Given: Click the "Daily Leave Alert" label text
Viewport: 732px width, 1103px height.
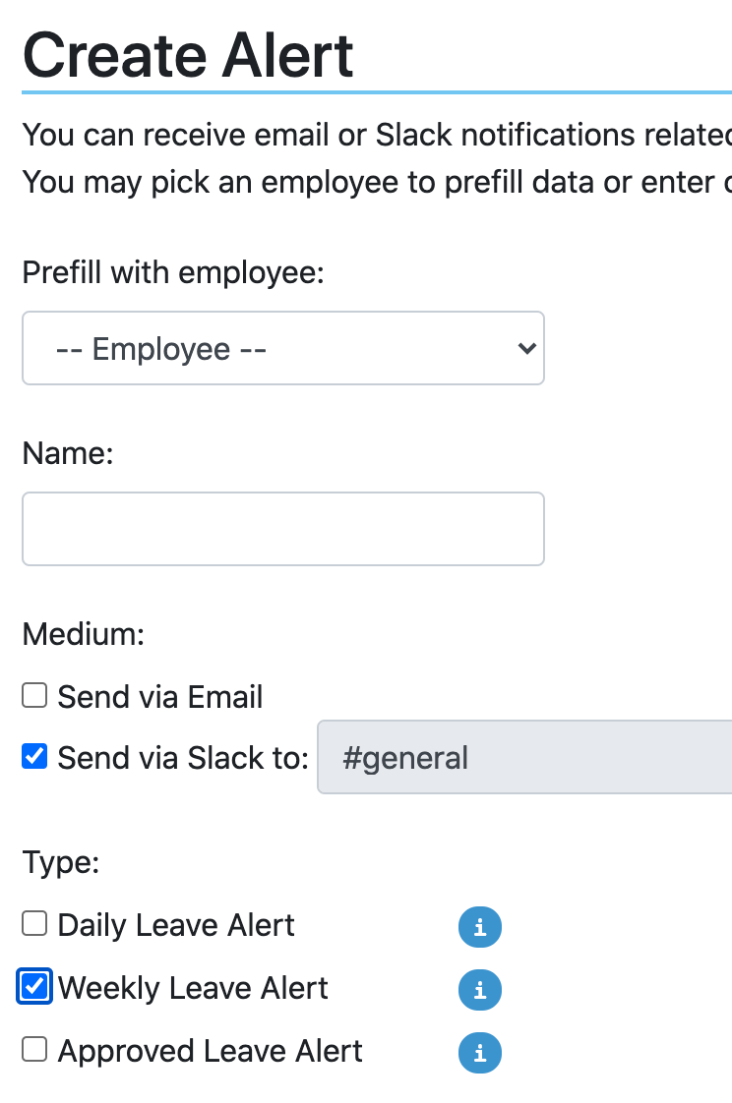Looking at the screenshot, I should pyautogui.click(x=176, y=925).
